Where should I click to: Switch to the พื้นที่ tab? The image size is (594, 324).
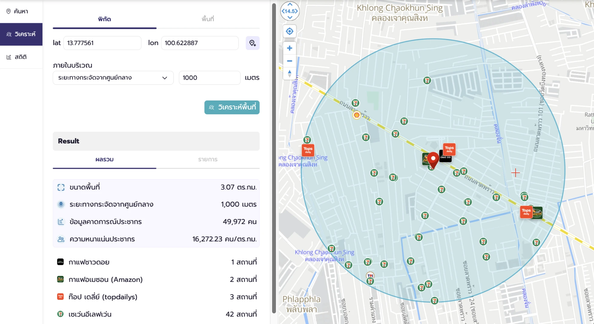point(208,19)
